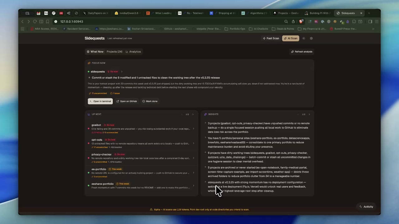Screen dimensions: 399x224
Task: Show more bookmarks overflow chevron
Action: click(x=373, y=29)
